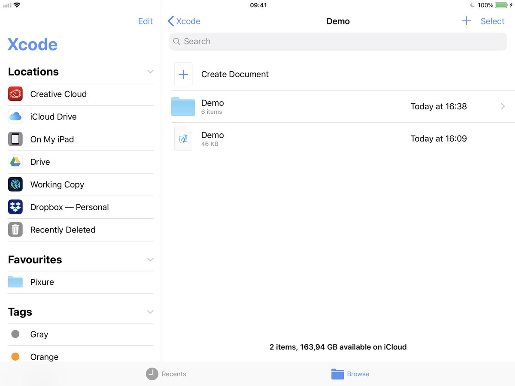This screenshot has height=386, width=515.
Task: Tap the Do Not Disturb moon icon
Action: click(473, 5)
